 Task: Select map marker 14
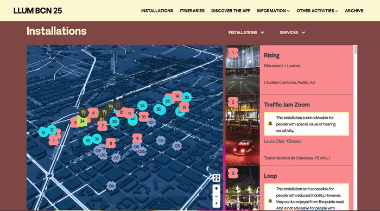177,96
